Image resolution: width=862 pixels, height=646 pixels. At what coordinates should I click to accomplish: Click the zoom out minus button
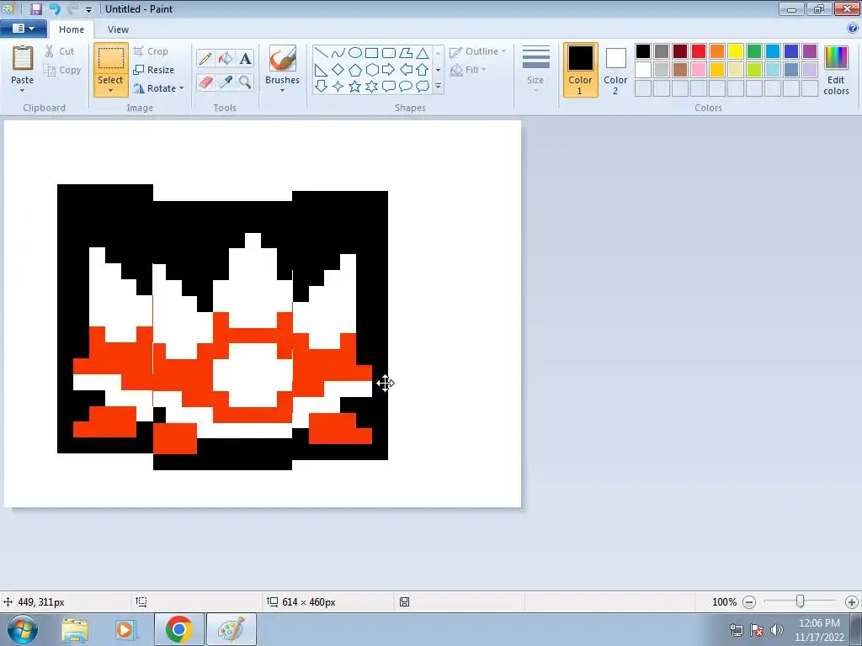click(749, 602)
